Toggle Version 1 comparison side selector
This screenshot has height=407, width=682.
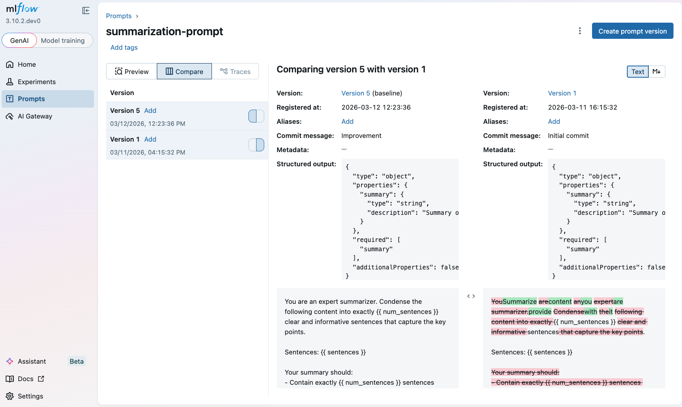(256, 144)
